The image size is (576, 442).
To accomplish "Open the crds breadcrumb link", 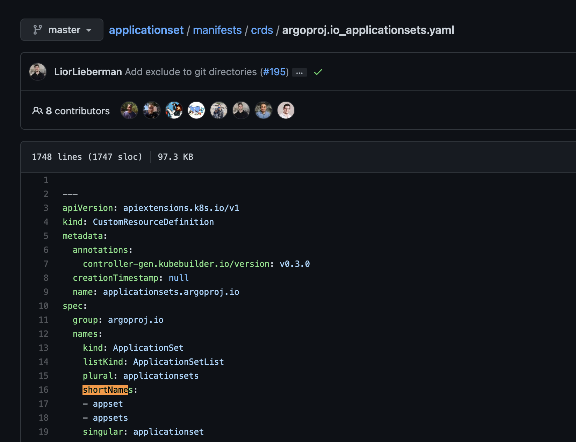I will click(262, 30).
